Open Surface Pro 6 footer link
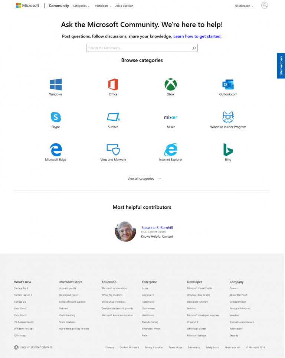The width and height of the screenshot is (285, 358). [x=21, y=288]
